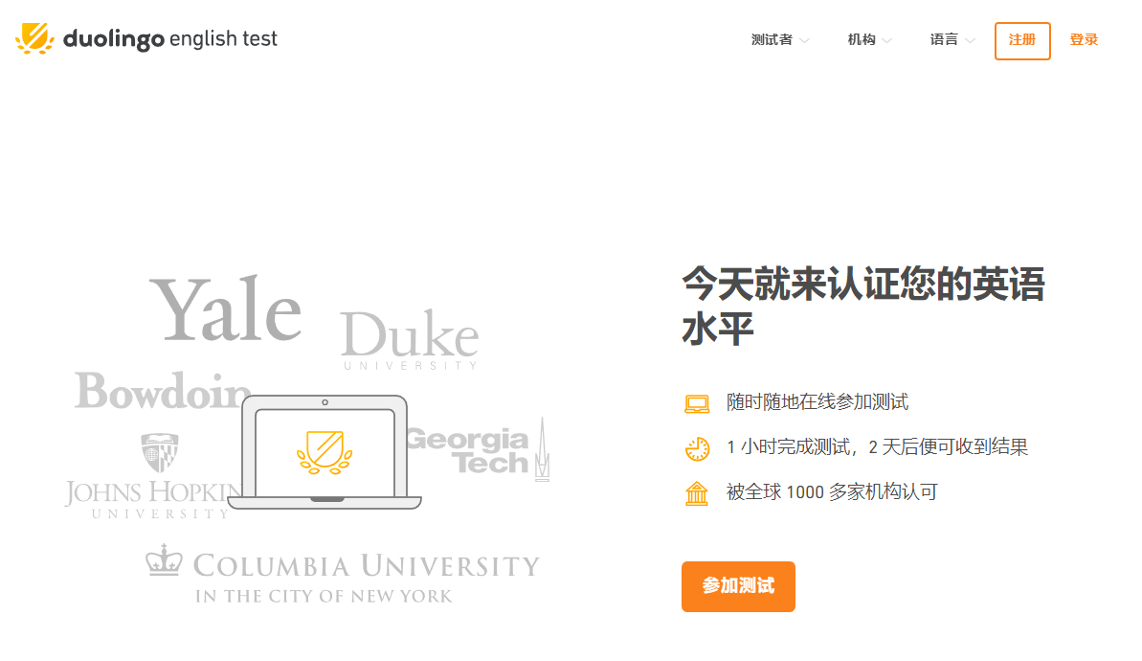Click the Columbia University crown icon
1142x661 pixels.
click(164, 559)
